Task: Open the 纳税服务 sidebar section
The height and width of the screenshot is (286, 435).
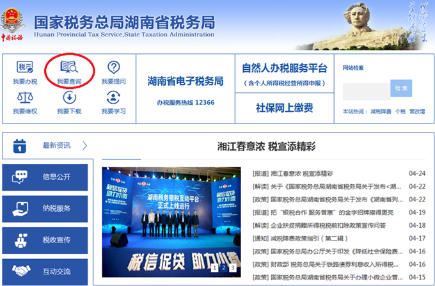Action: 45,209
